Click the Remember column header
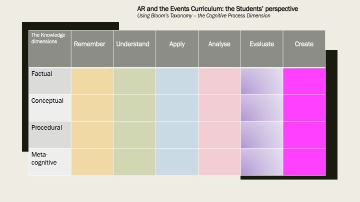 pyautogui.click(x=90, y=44)
